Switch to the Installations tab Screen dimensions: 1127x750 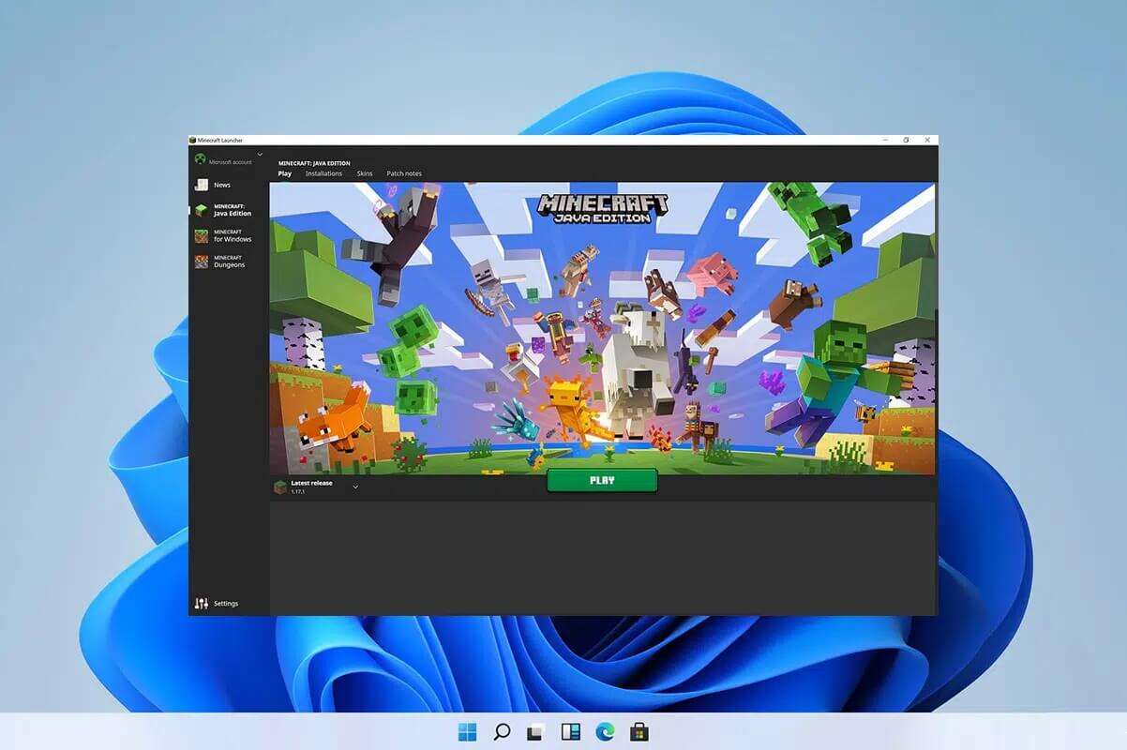point(323,173)
